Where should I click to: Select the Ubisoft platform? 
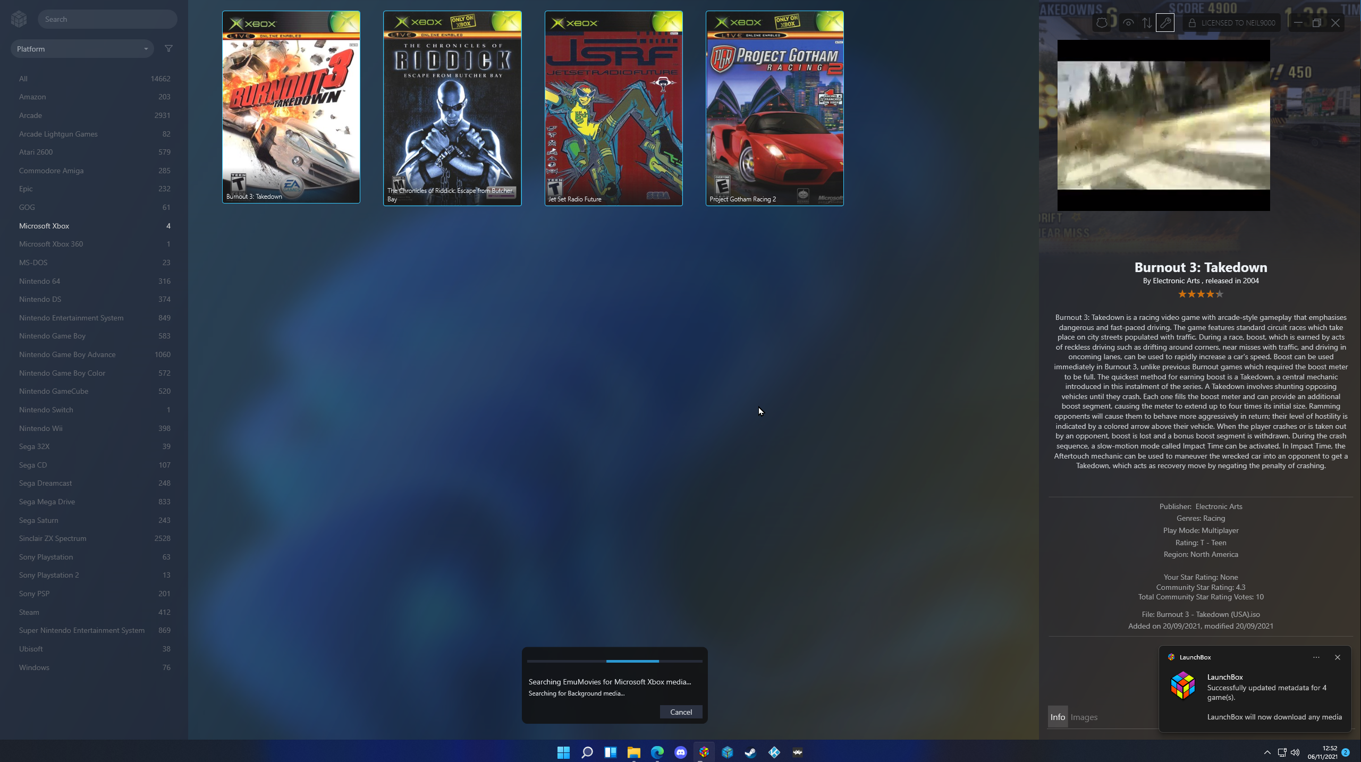[94, 649]
